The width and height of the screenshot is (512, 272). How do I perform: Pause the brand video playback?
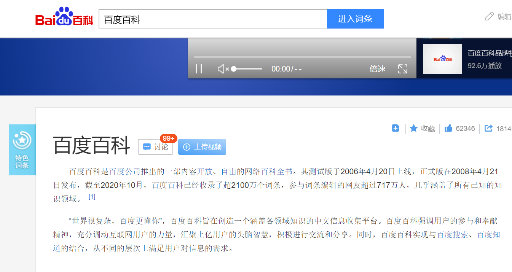click(x=199, y=69)
